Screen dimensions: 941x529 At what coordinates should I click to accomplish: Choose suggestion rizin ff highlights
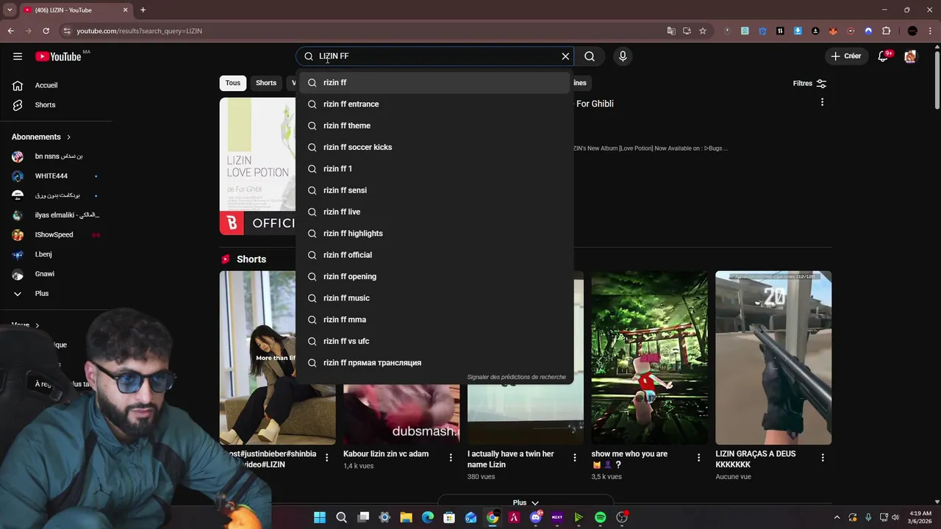pyautogui.click(x=434, y=234)
